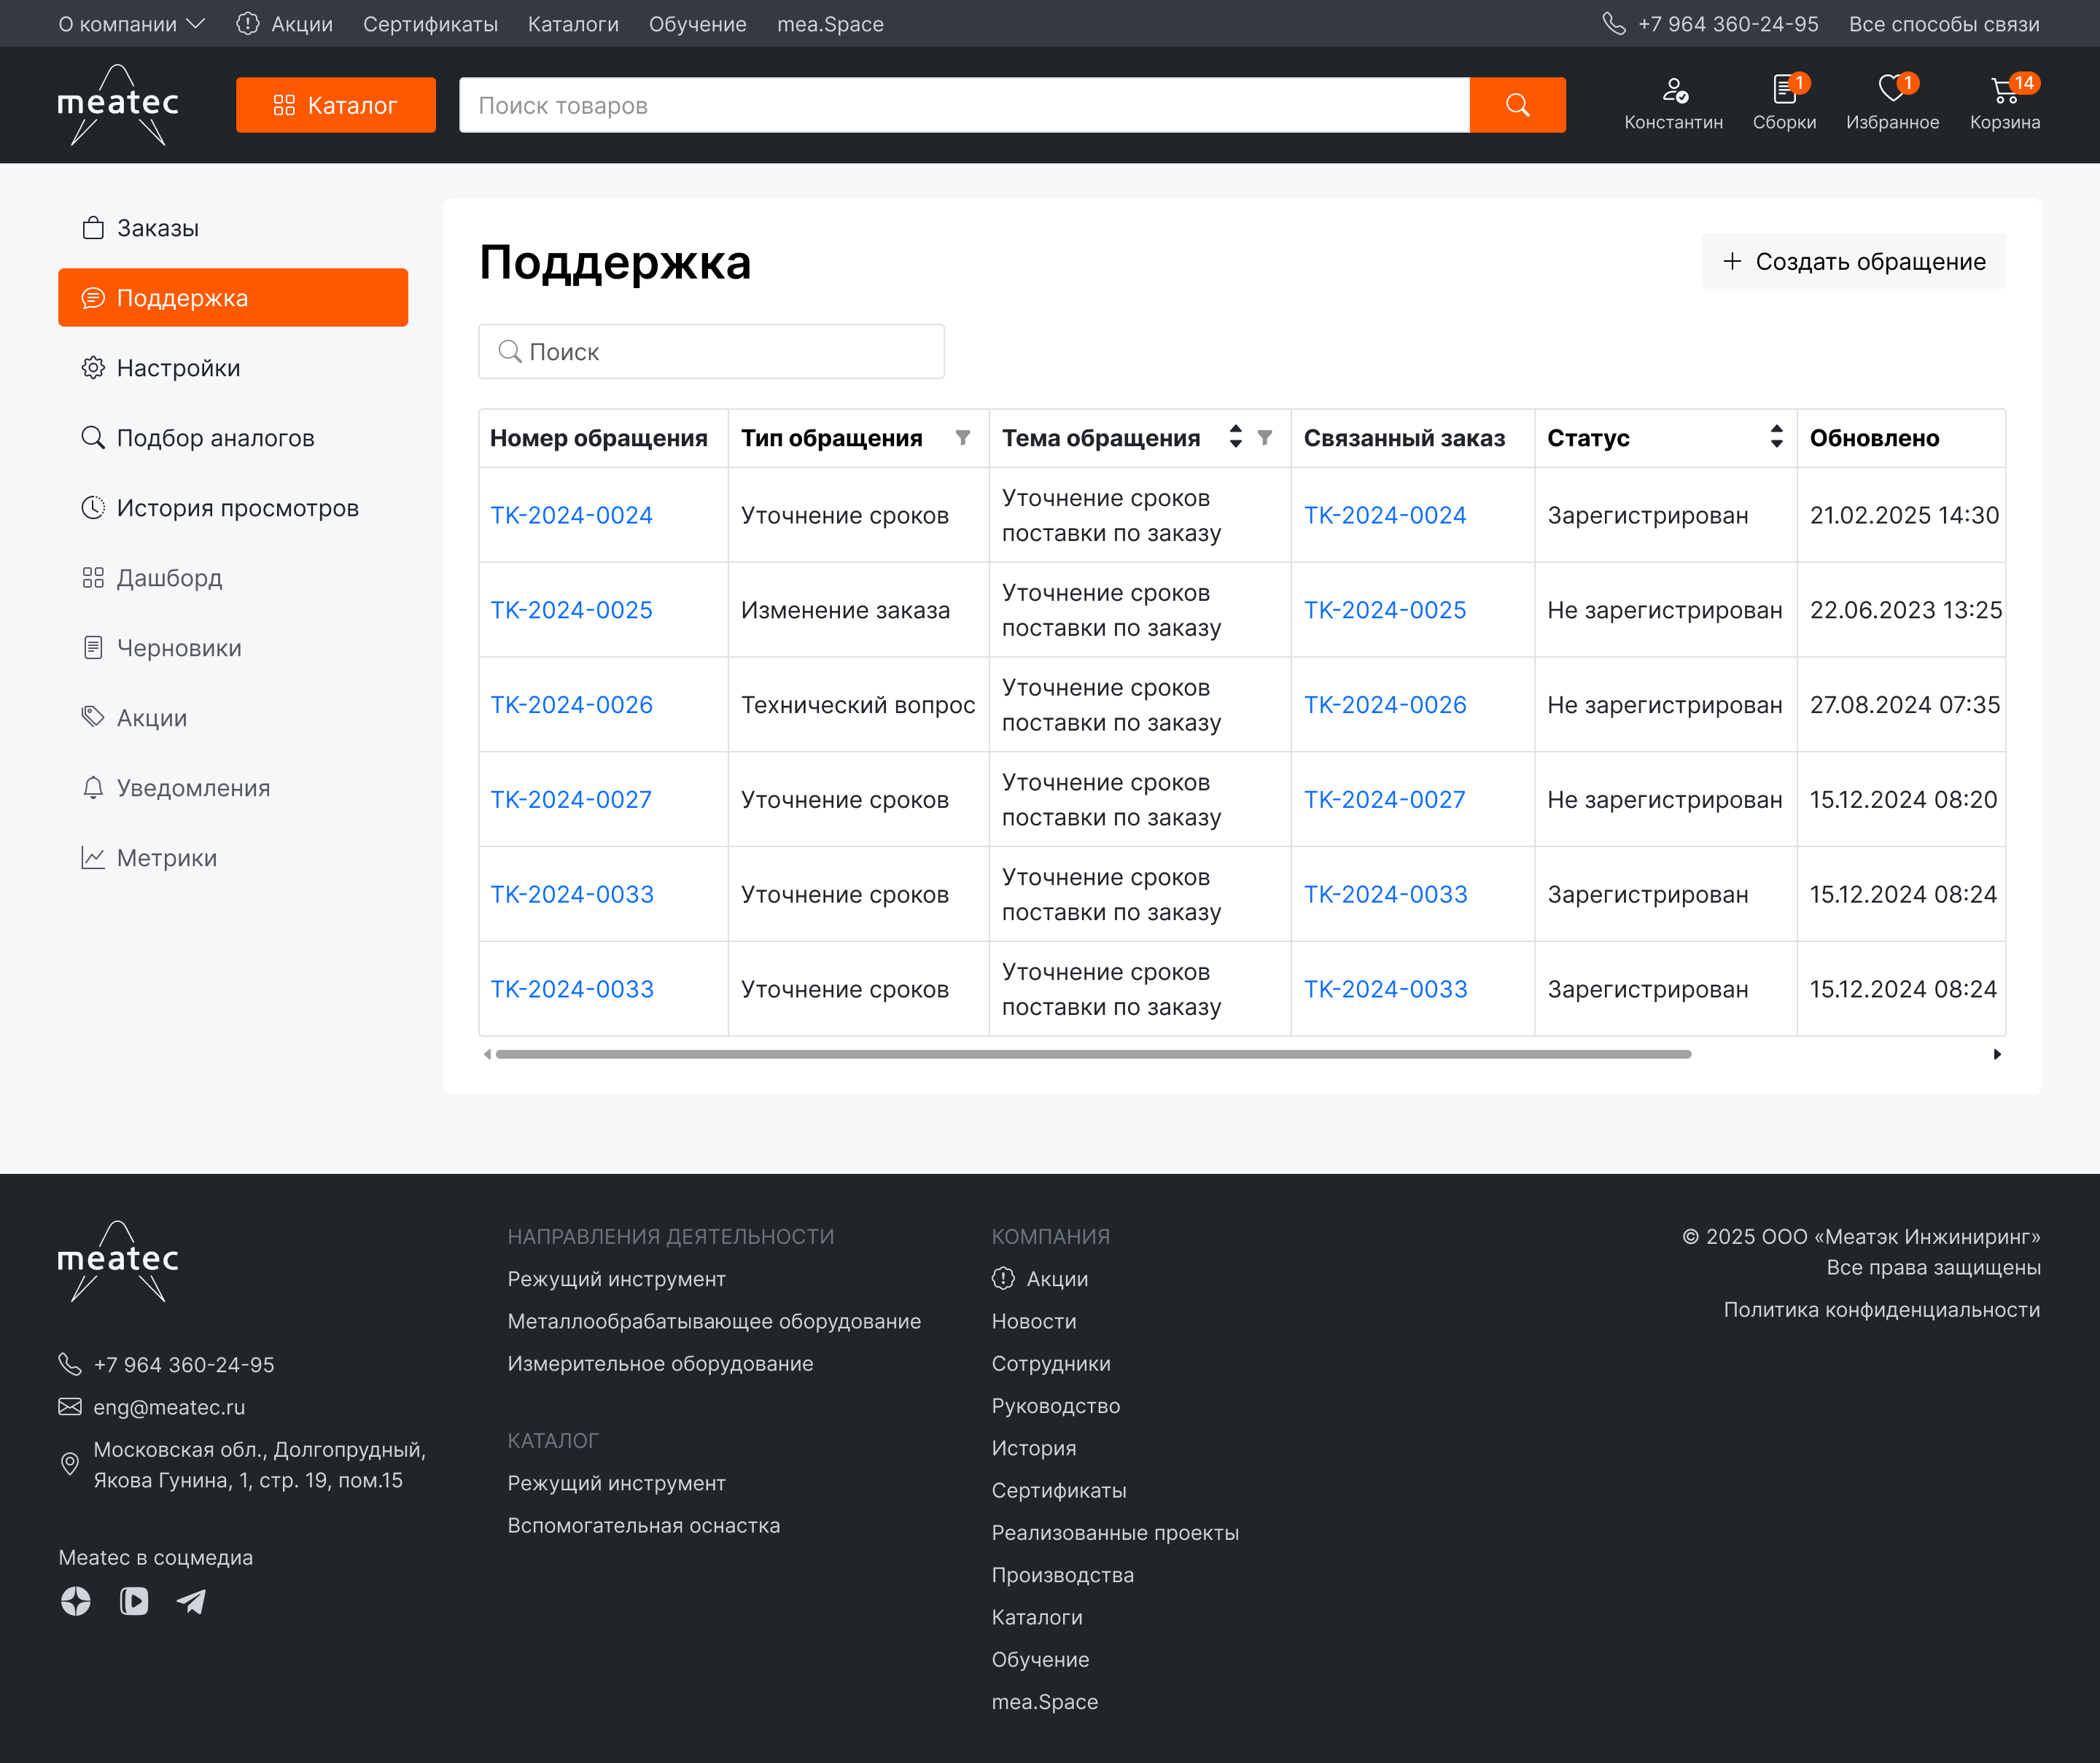Viewport: 2100px width, 1763px height.
Task: Click the video channel social icon
Action: pyautogui.click(x=134, y=1601)
